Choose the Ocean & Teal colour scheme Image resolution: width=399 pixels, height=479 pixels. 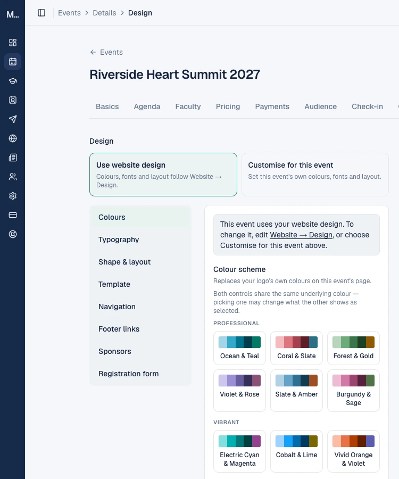tap(239, 348)
